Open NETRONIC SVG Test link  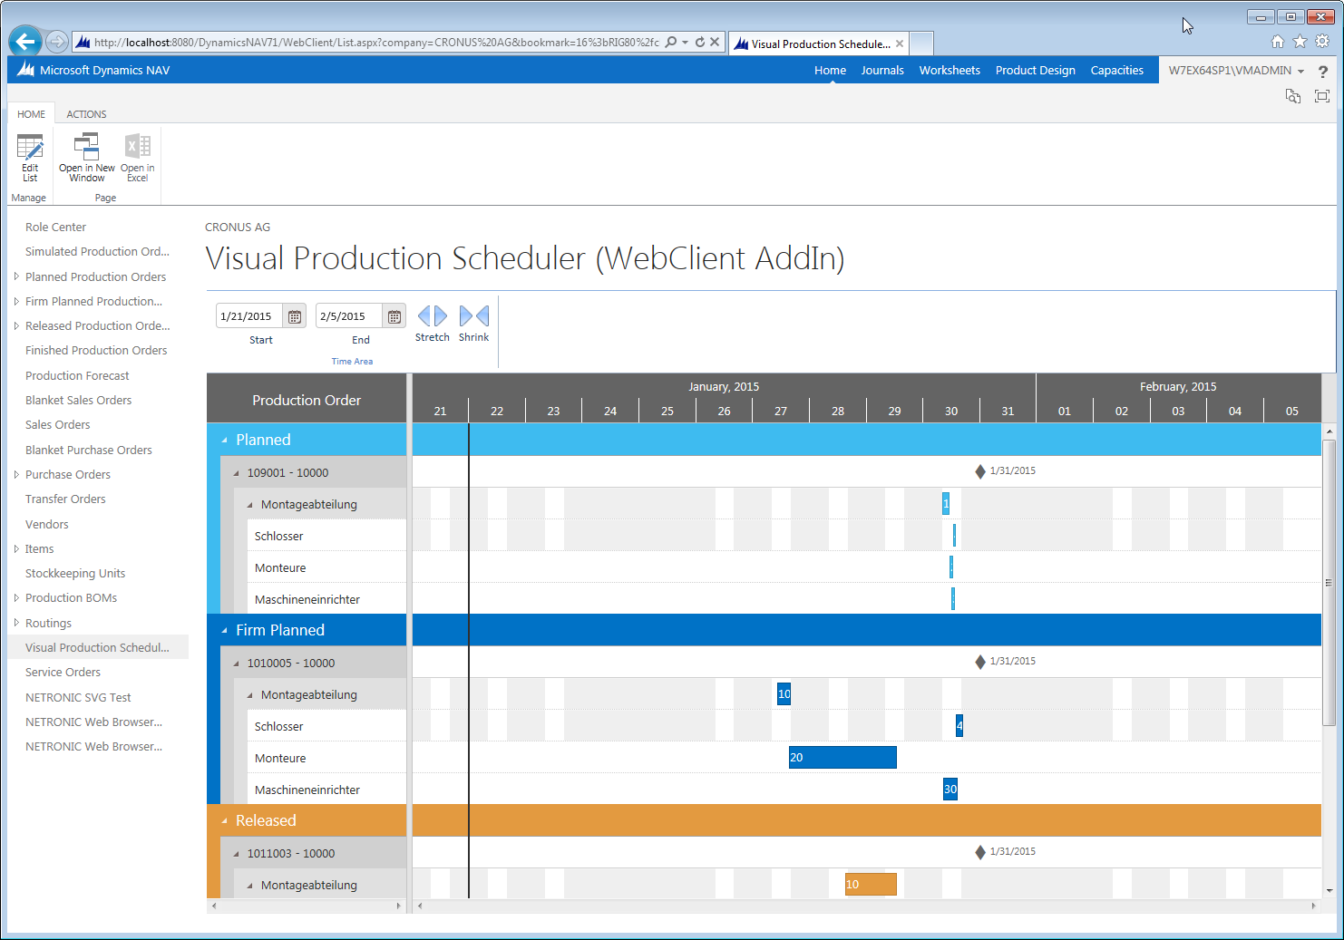tap(78, 697)
